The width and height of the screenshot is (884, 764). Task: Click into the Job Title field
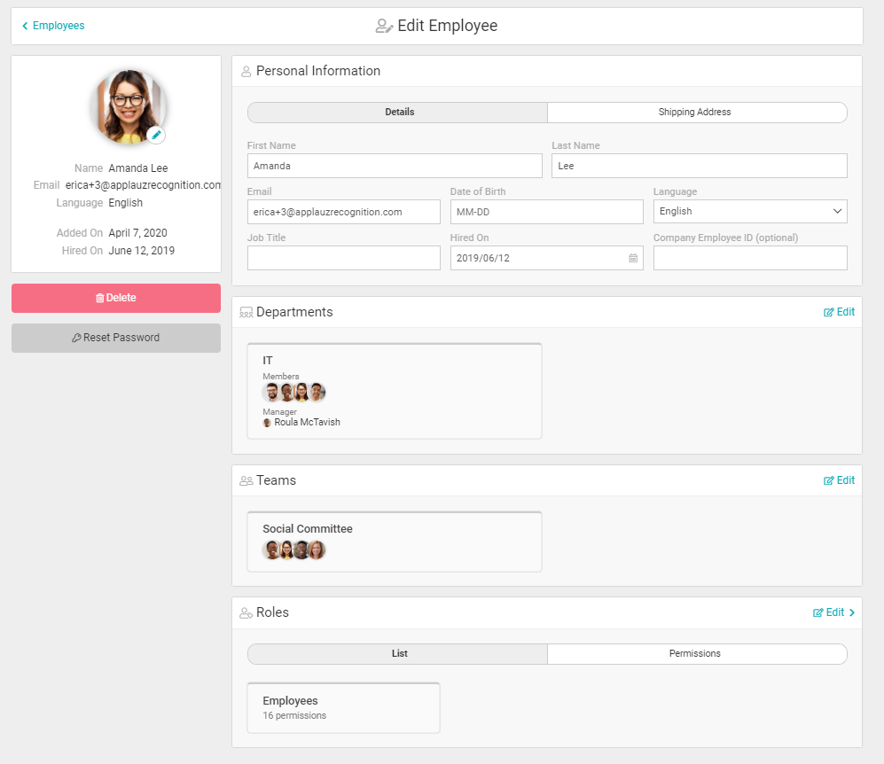tap(343, 258)
